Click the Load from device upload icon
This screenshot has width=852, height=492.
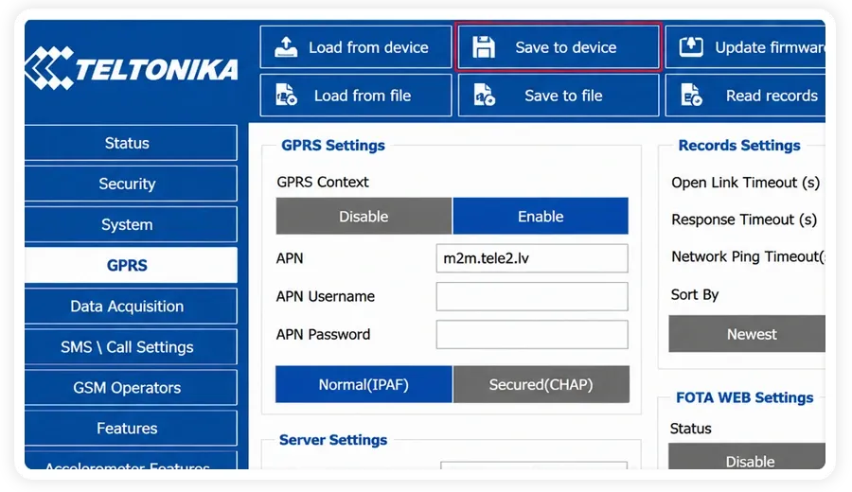[x=286, y=47]
